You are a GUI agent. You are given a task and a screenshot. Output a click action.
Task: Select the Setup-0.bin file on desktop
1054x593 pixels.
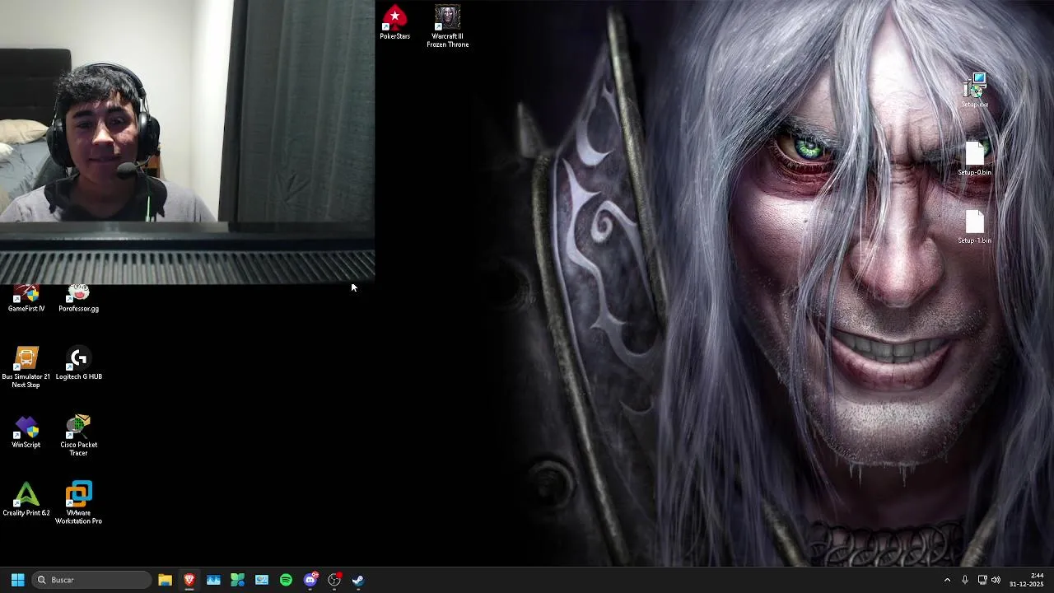click(974, 158)
